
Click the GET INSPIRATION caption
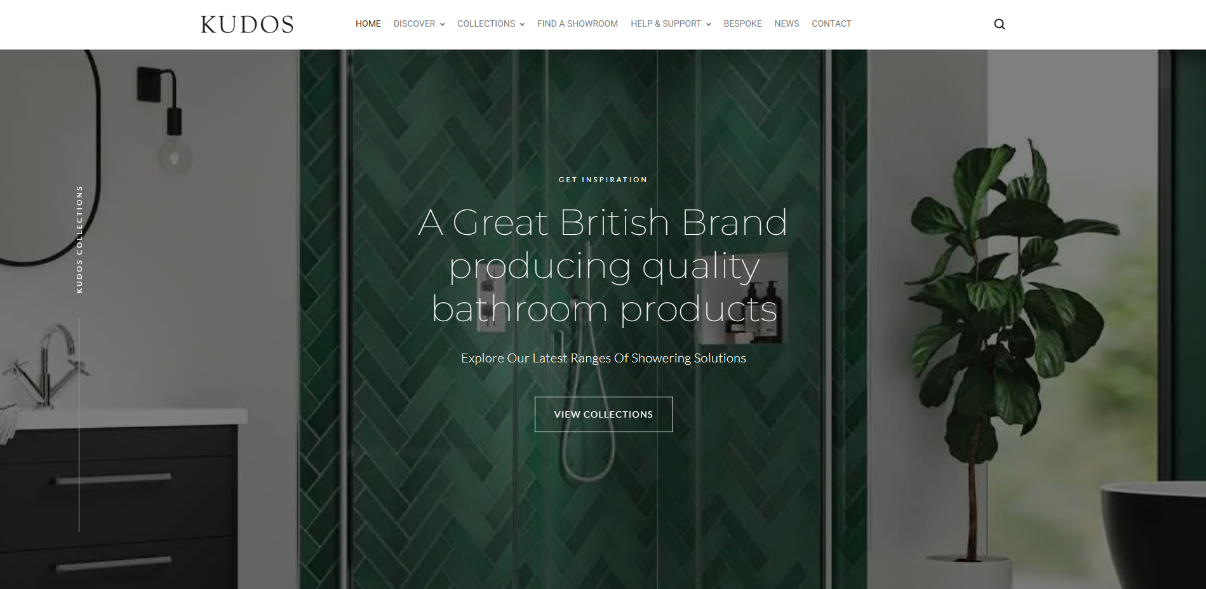(x=603, y=180)
